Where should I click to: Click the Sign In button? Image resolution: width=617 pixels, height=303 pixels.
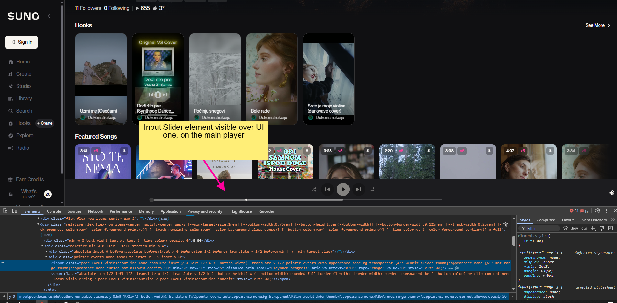[x=21, y=42]
